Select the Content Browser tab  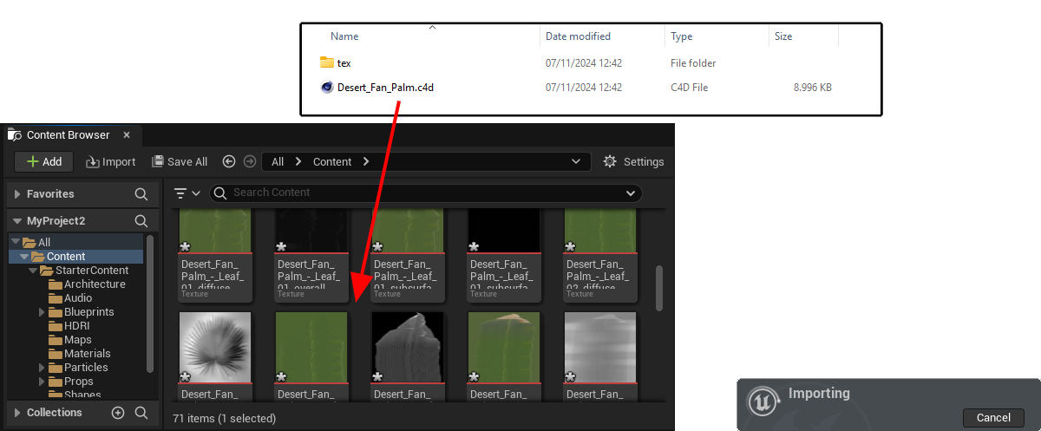click(x=68, y=135)
